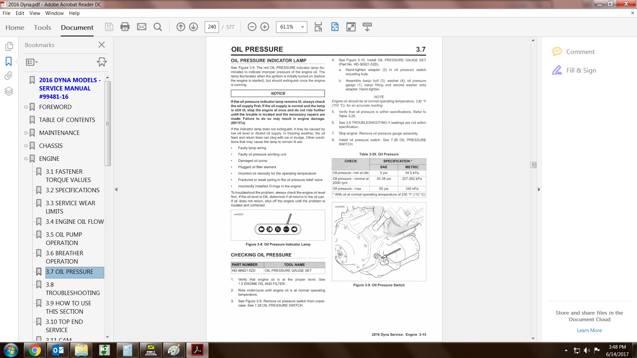
Task: Click the Print file icon
Action: [125, 27]
